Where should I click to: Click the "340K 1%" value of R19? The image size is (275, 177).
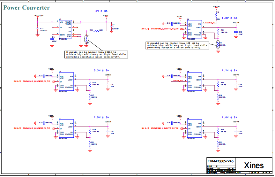(96, 132)
